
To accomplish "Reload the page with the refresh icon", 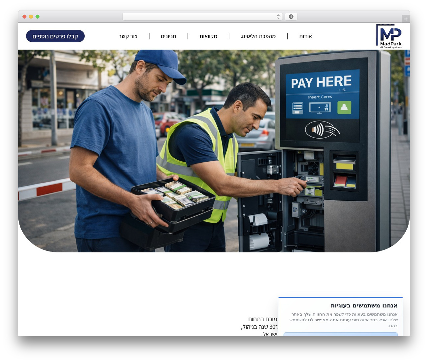I will (279, 17).
